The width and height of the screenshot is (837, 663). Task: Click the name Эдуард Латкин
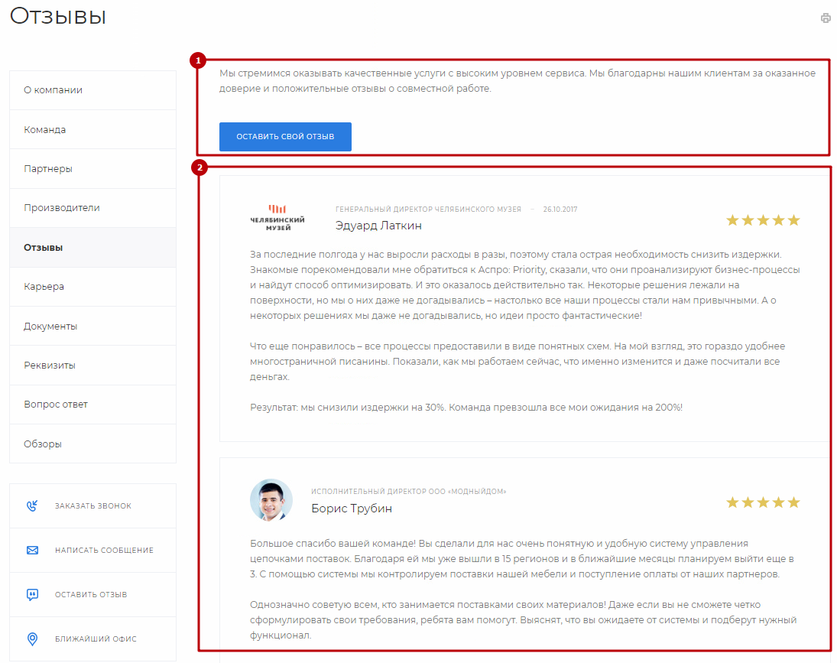378,226
